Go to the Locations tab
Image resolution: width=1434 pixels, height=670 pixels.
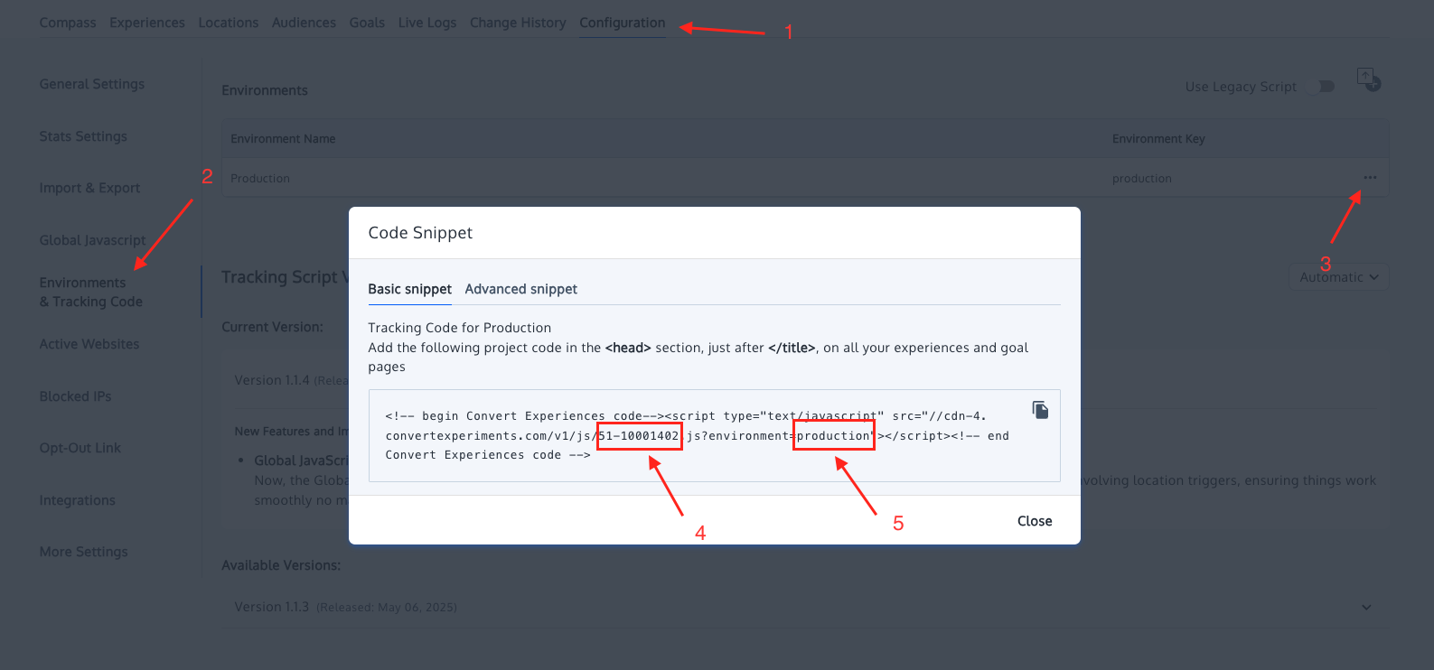point(229,23)
